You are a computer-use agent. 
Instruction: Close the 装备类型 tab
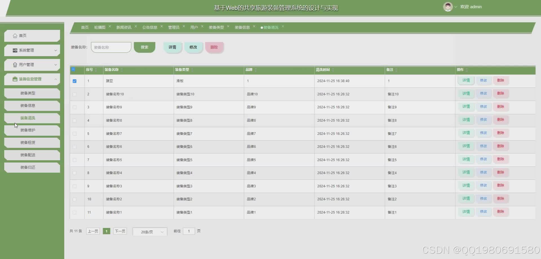[228, 27]
